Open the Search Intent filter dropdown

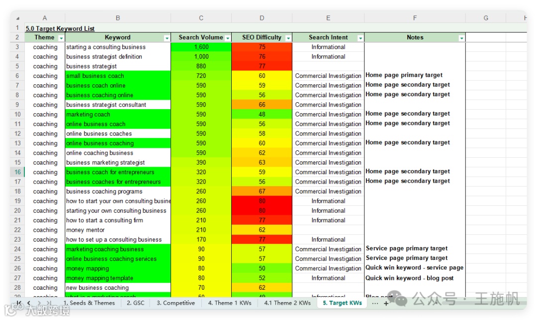click(360, 38)
